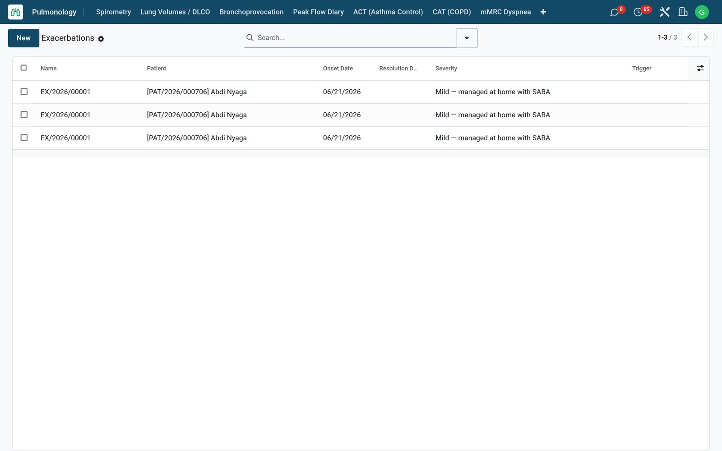This screenshot has width=722, height=451.
Task: Open the Spirometry menu
Action: tap(113, 12)
